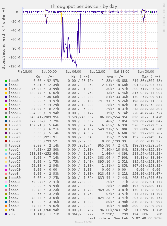
Task: Click loop23's average value '965.90 / 2.47k'
Action: coord(113,146)
